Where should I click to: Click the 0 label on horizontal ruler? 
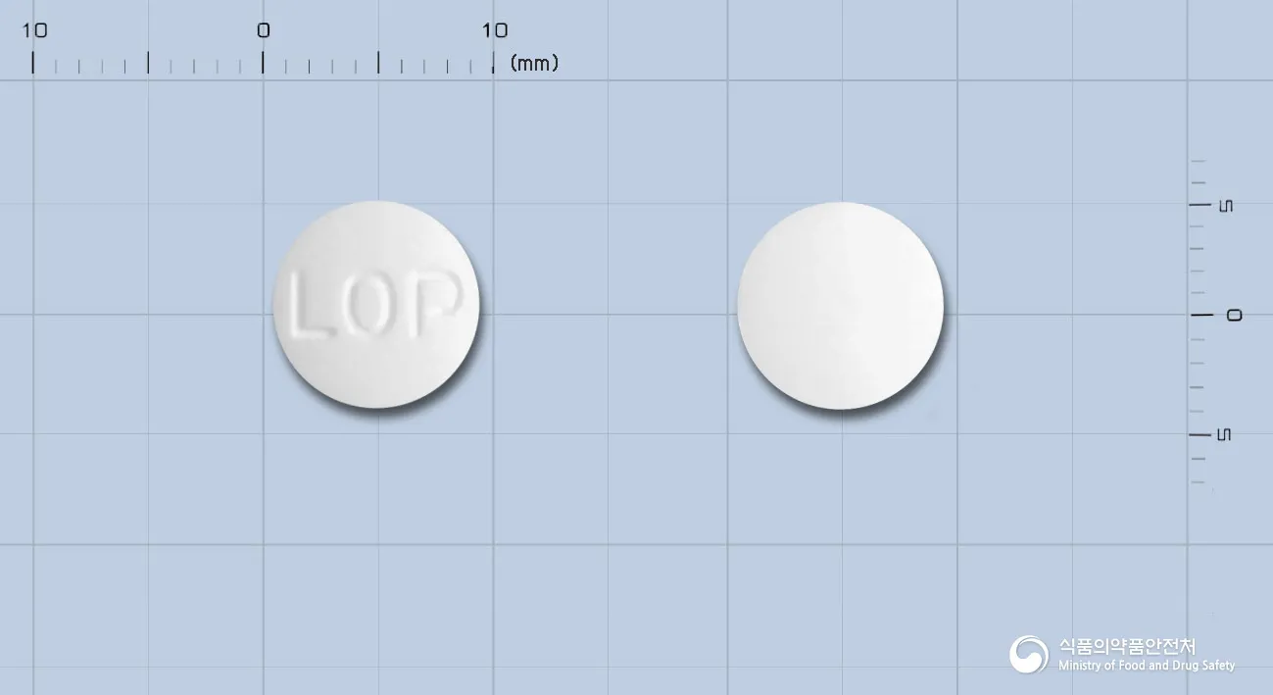[x=263, y=30]
